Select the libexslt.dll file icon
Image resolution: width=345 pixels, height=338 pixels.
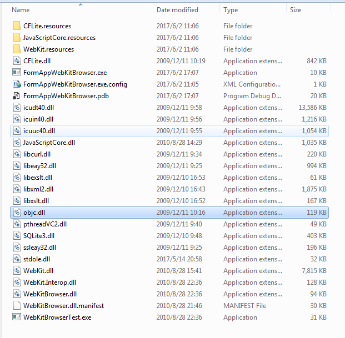(17, 177)
